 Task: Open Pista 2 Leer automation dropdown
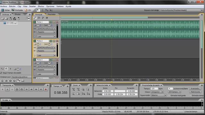click(x=46, y=55)
